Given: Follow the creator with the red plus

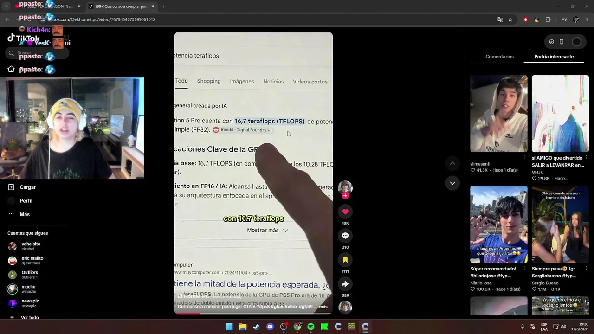Looking at the screenshot, I should point(345,196).
